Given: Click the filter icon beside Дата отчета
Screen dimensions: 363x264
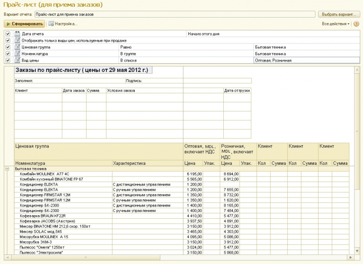Looking at the screenshot, I should tap(18, 34).
